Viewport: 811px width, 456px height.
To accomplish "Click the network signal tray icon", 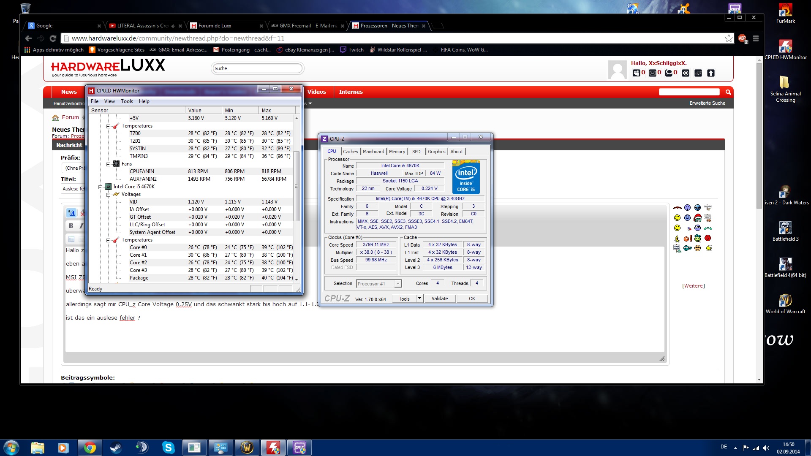I will point(756,448).
